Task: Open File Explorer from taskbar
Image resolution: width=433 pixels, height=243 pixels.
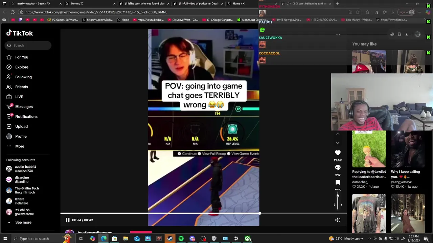Action: coord(126,239)
